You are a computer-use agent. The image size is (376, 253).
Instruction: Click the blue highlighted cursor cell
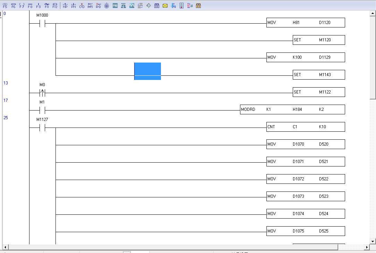coord(147,71)
